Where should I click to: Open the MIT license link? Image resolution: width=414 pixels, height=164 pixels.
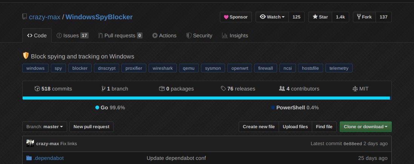(x=360, y=89)
